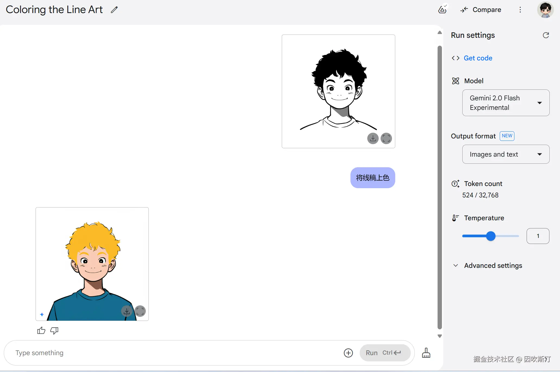Click the plus icon to add media
The width and height of the screenshot is (560, 372).
(x=348, y=353)
